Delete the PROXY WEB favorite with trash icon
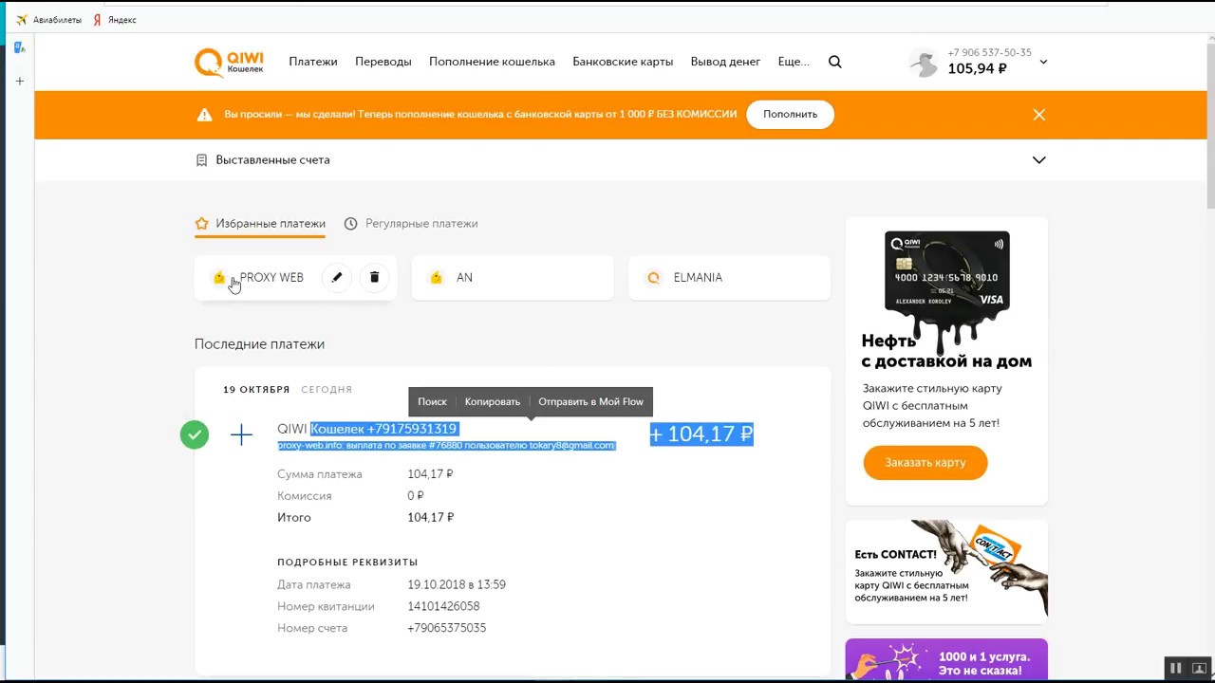 click(374, 277)
